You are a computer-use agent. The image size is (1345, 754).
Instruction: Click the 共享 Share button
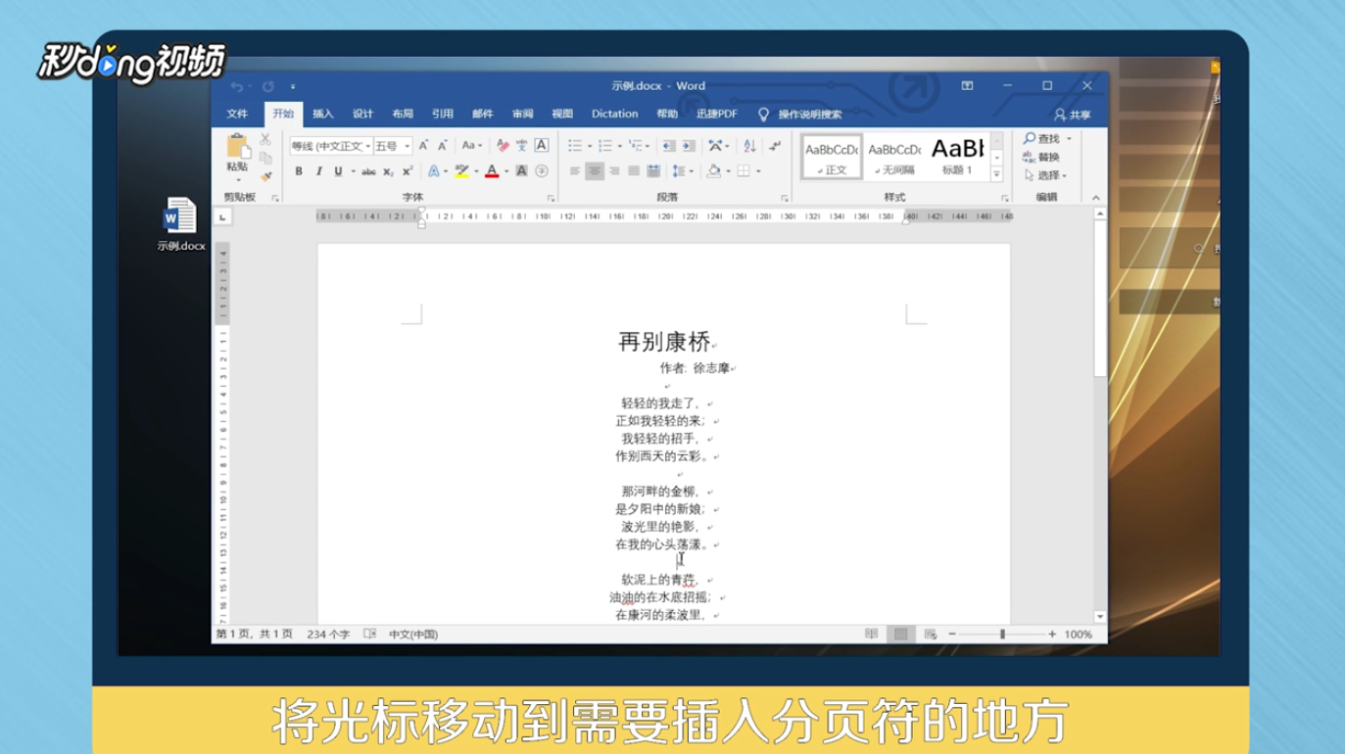point(1072,115)
